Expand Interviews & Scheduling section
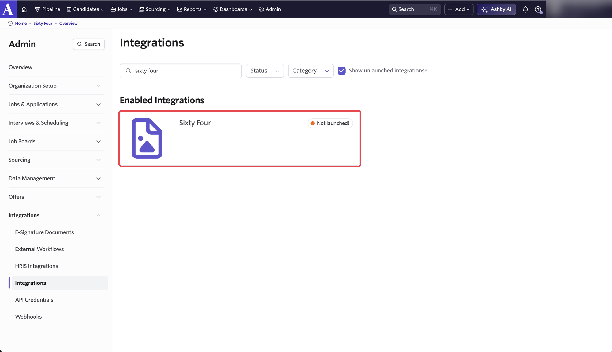 [x=56, y=123]
